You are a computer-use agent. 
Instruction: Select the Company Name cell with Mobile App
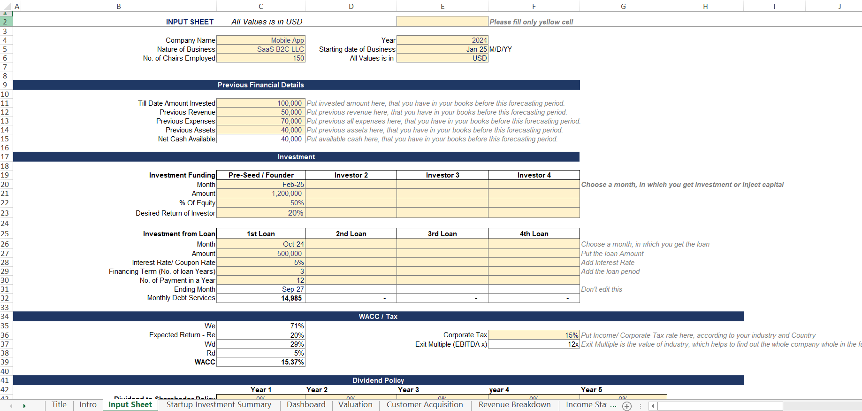pyautogui.click(x=261, y=40)
